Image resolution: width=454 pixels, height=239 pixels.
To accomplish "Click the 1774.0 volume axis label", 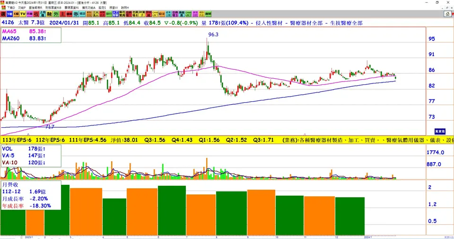I will 436,152.
